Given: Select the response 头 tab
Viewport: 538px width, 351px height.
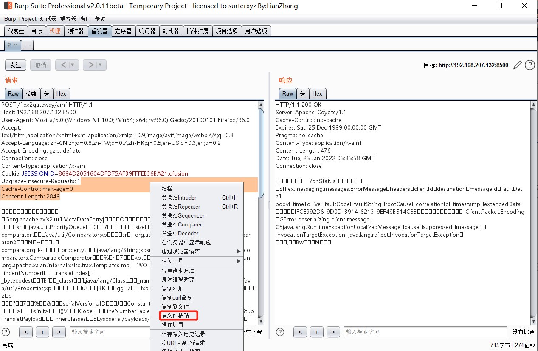Looking at the screenshot, I should click(x=302, y=93).
